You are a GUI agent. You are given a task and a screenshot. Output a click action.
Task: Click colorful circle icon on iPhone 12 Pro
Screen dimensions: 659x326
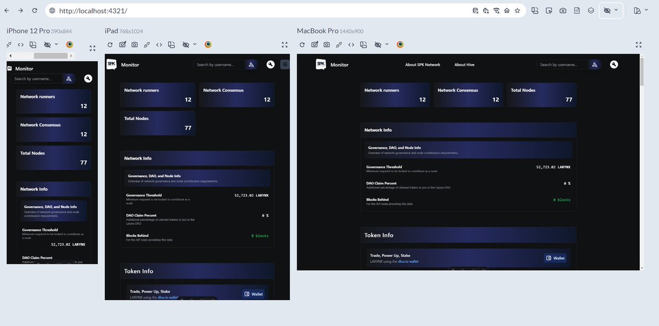70,44
